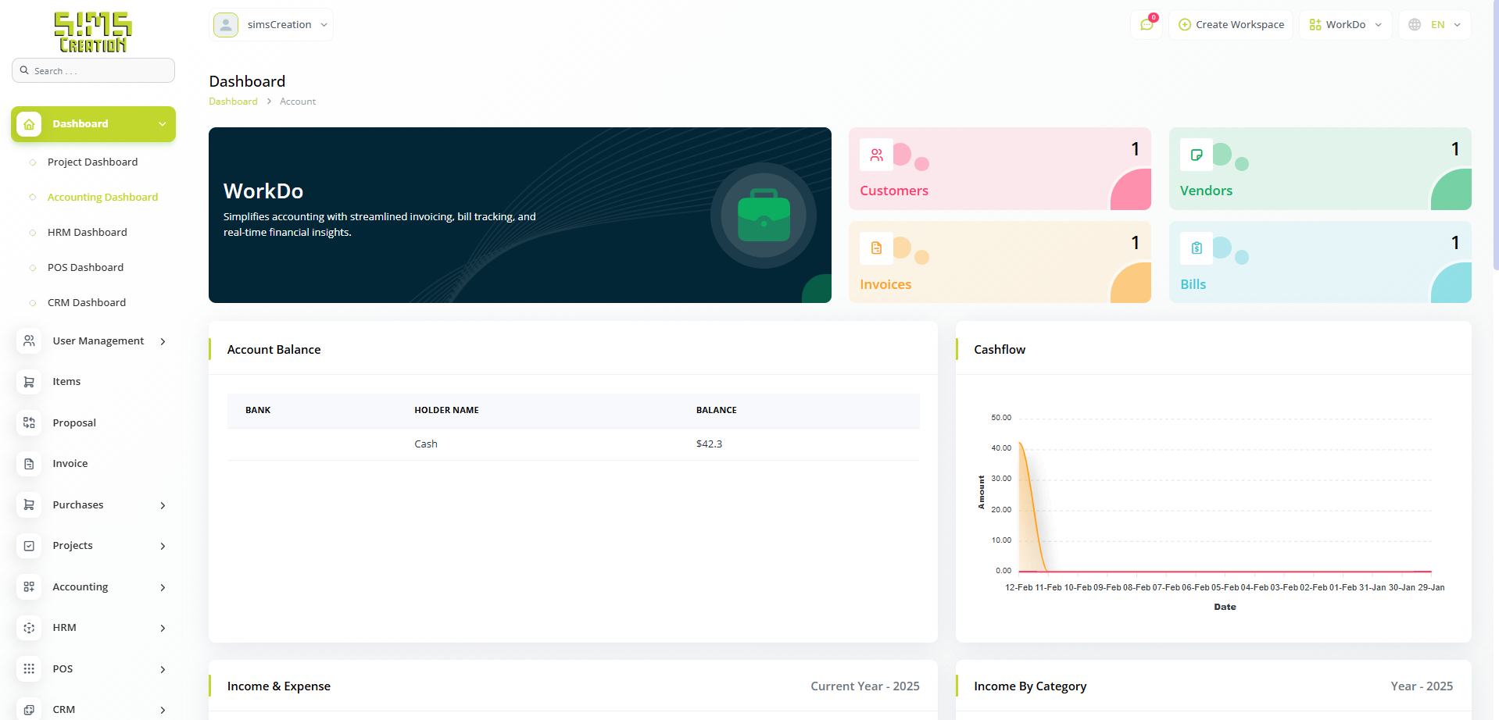Open the simsCreation user profile dropdown

[x=271, y=25]
